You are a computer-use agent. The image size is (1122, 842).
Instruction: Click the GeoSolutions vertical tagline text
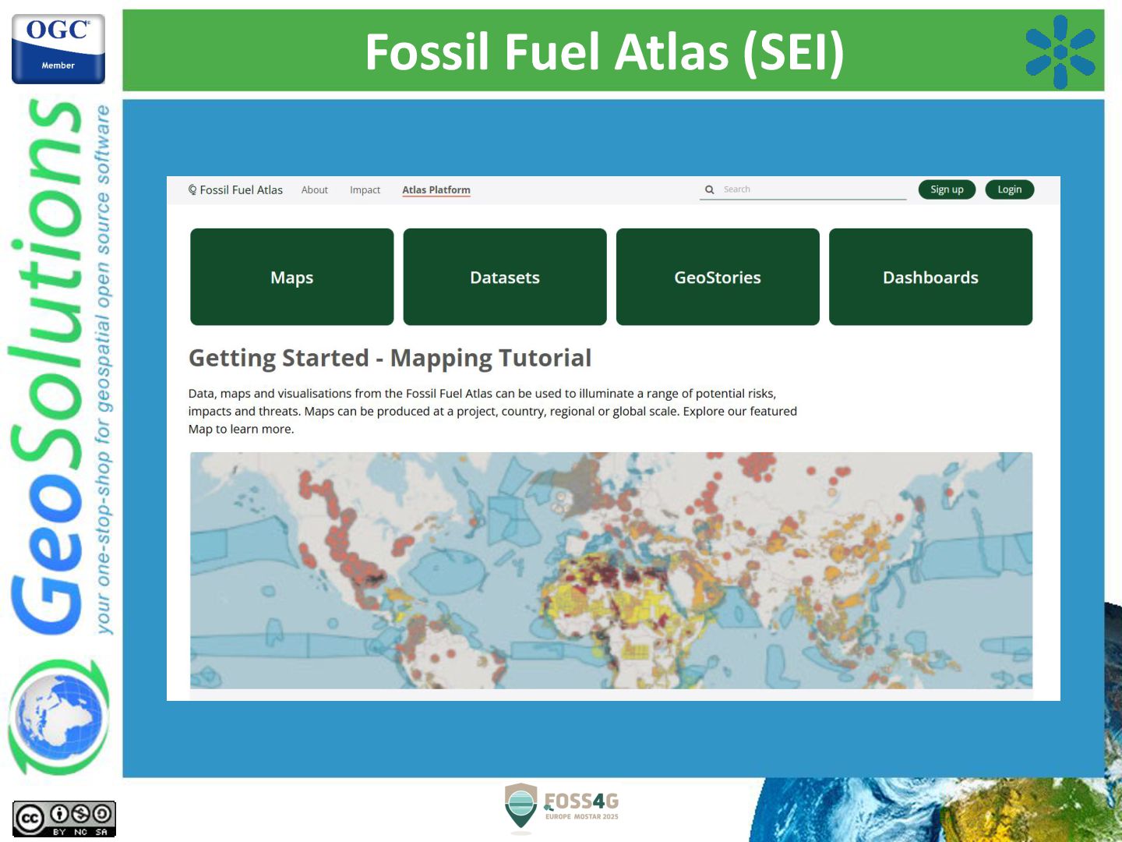[x=103, y=370]
